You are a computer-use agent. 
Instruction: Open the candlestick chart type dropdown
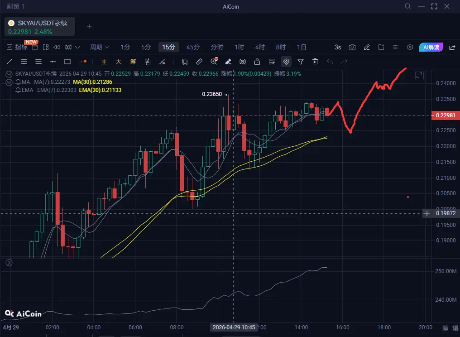(72, 47)
